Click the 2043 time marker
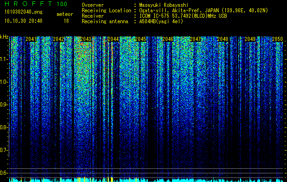Screen dimensions: 287x182 tap(86, 39)
